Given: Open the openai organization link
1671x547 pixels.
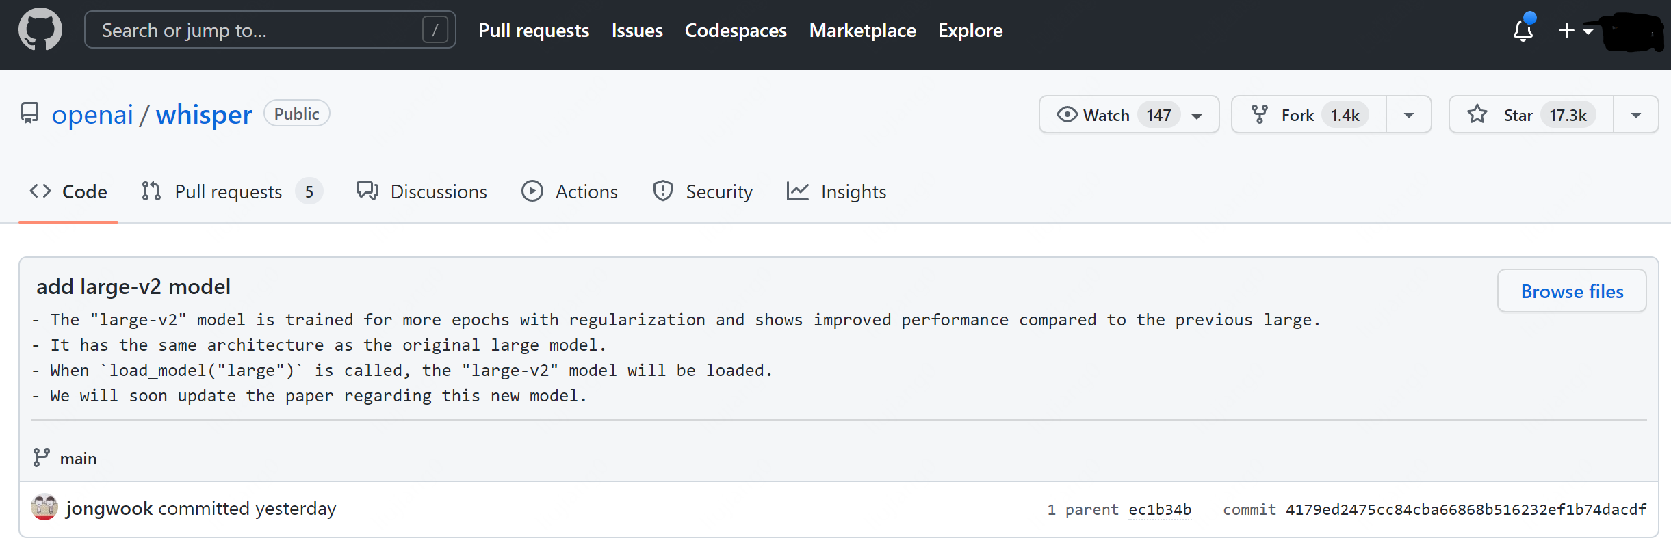Looking at the screenshot, I should [x=92, y=115].
